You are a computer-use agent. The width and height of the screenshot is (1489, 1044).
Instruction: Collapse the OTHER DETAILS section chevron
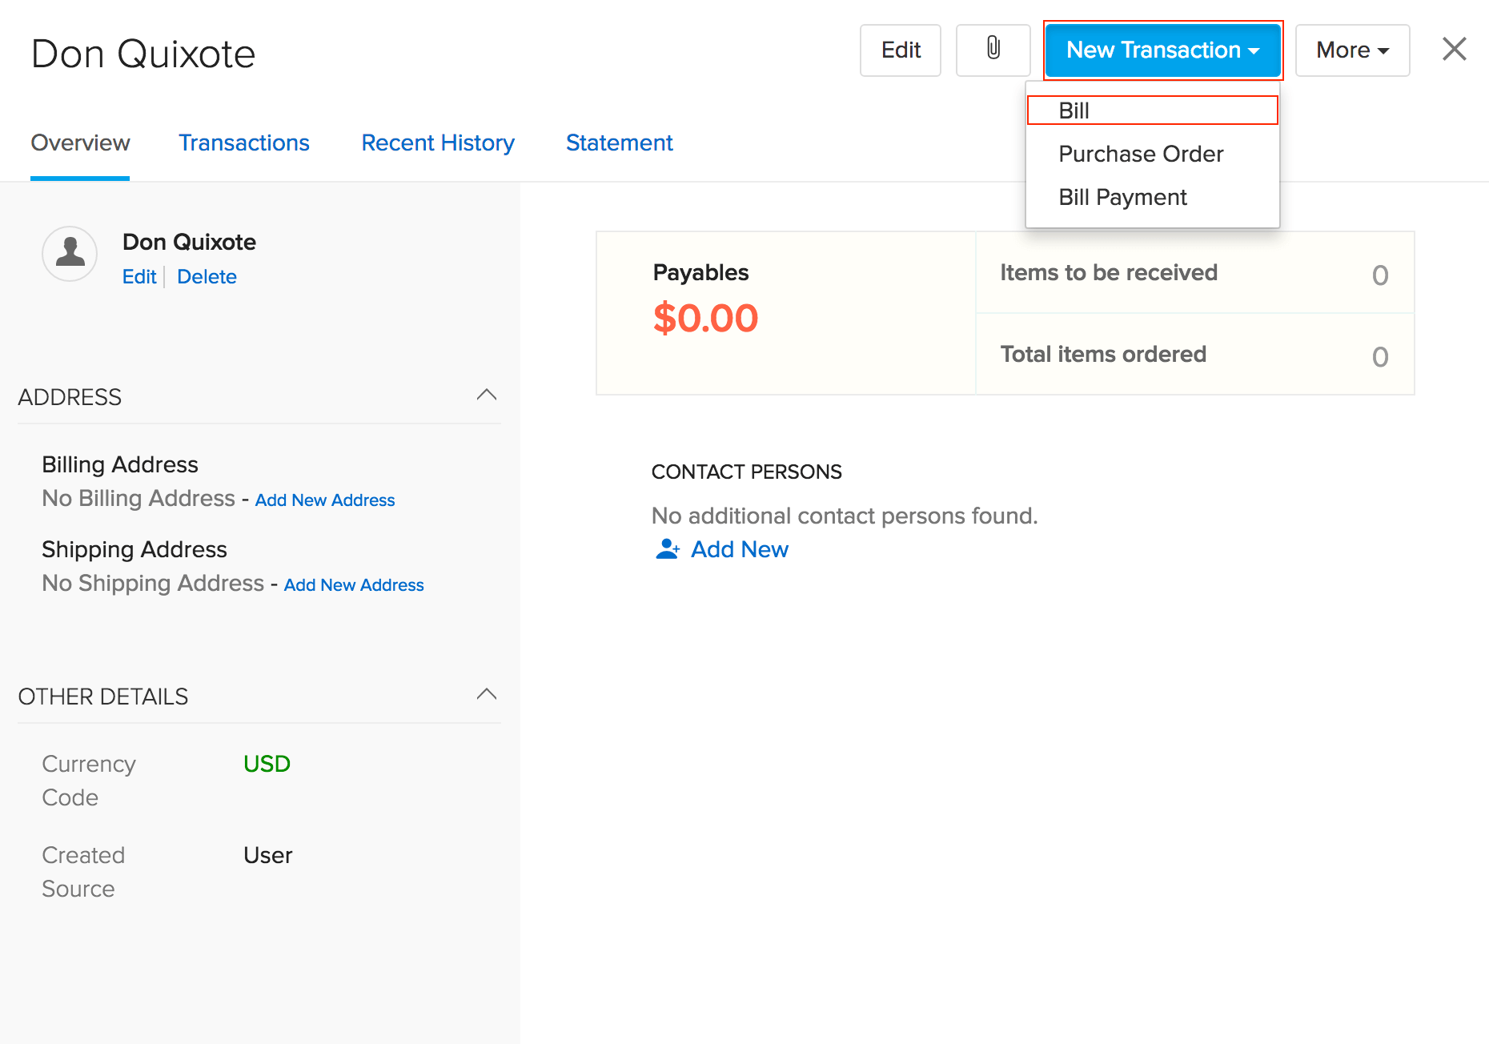point(488,693)
